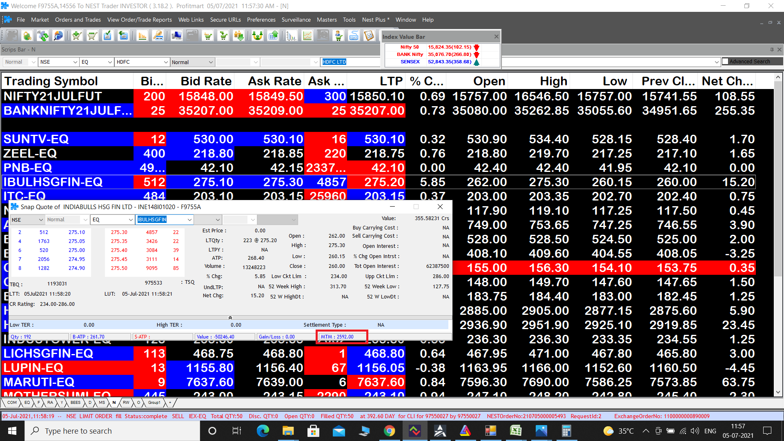Collapse the Snap Quote details double-chevron expander
This screenshot has width=784, height=441.
[x=230, y=317]
